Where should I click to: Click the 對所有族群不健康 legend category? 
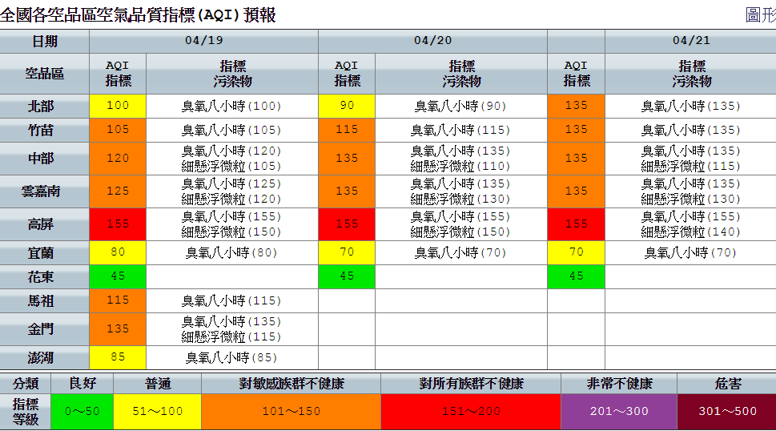tap(471, 384)
